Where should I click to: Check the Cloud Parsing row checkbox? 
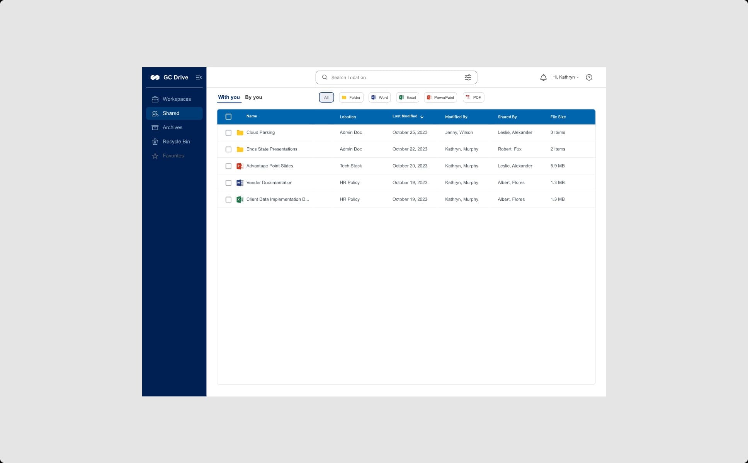(228, 133)
